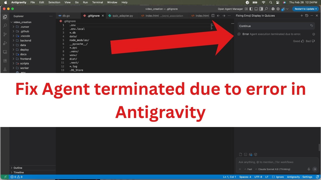Open the Terminal menu

tap(98, 2)
